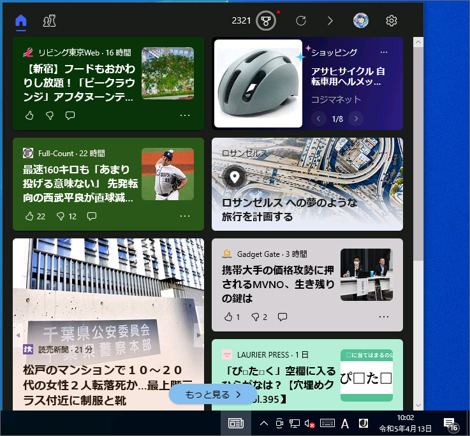Go to previous slide on 読売新聞 card
The width and height of the screenshot is (470, 436).
click(x=18, y=335)
